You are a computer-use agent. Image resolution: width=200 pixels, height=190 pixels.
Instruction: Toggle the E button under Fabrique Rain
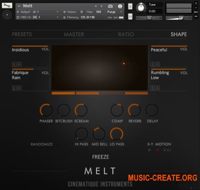14,88
